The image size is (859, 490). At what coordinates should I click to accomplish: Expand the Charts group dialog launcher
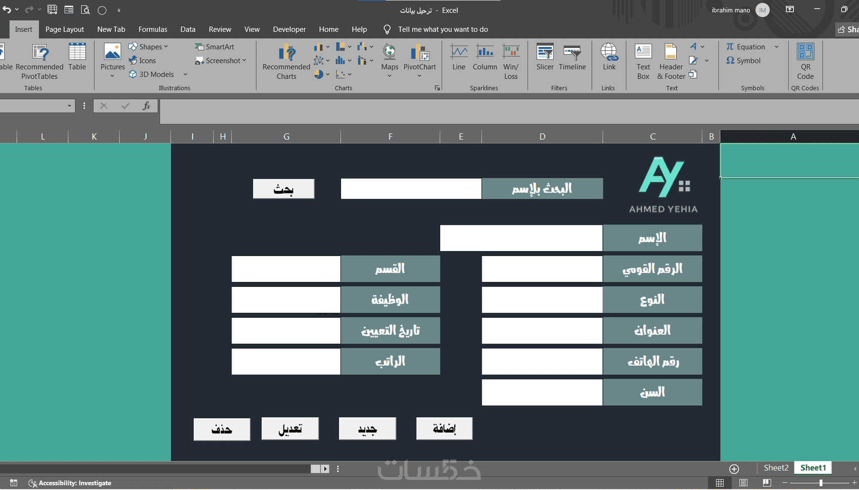click(x=437, y=88)
